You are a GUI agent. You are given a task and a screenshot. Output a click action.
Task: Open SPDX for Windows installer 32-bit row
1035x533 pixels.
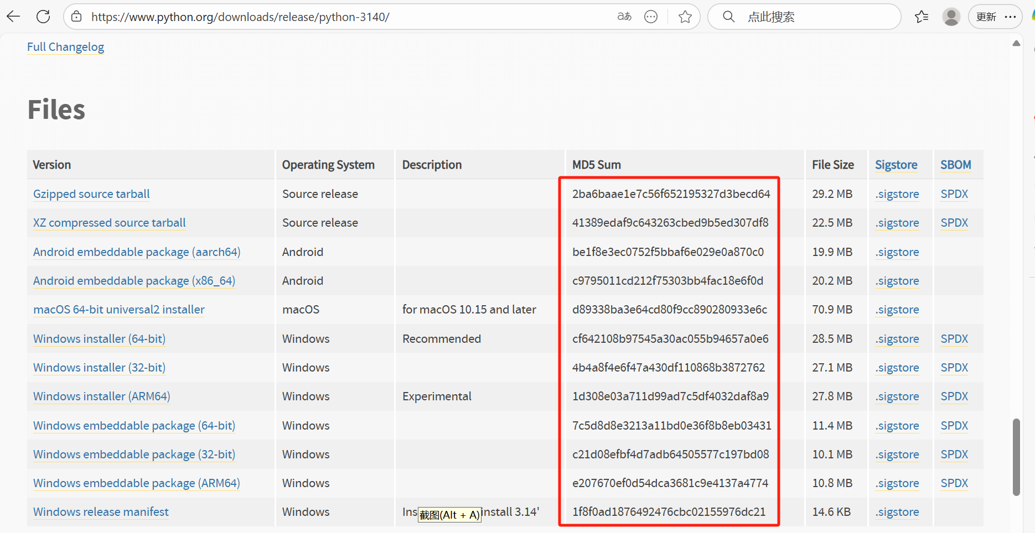point(954,368)
